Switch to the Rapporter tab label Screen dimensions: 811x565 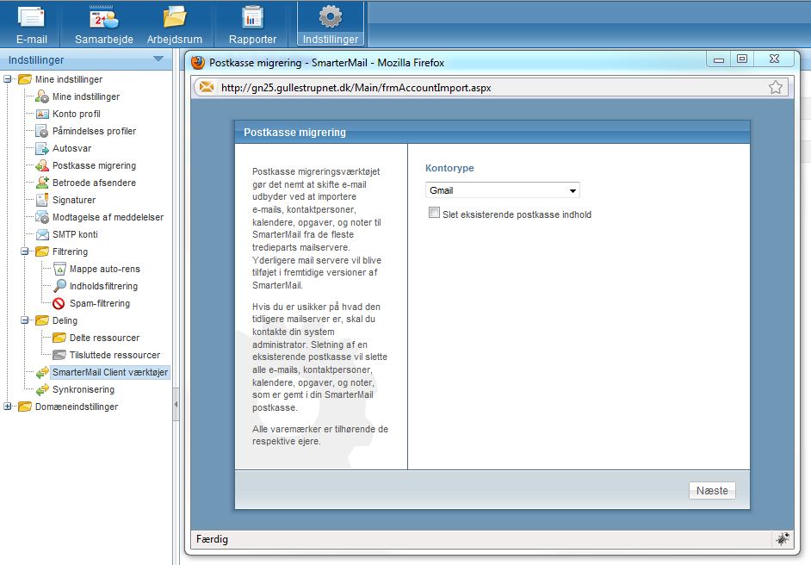pyautogui.click(x=252, y=40)
